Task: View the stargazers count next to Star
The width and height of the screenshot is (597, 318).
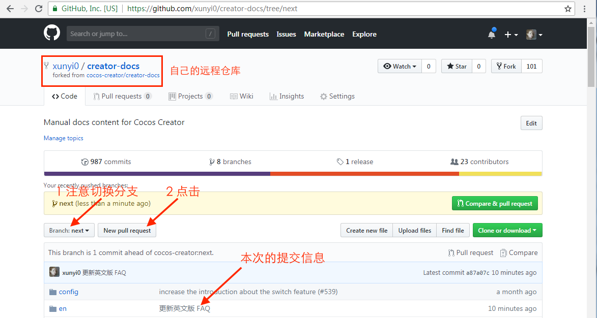Action: coord(479,66)
